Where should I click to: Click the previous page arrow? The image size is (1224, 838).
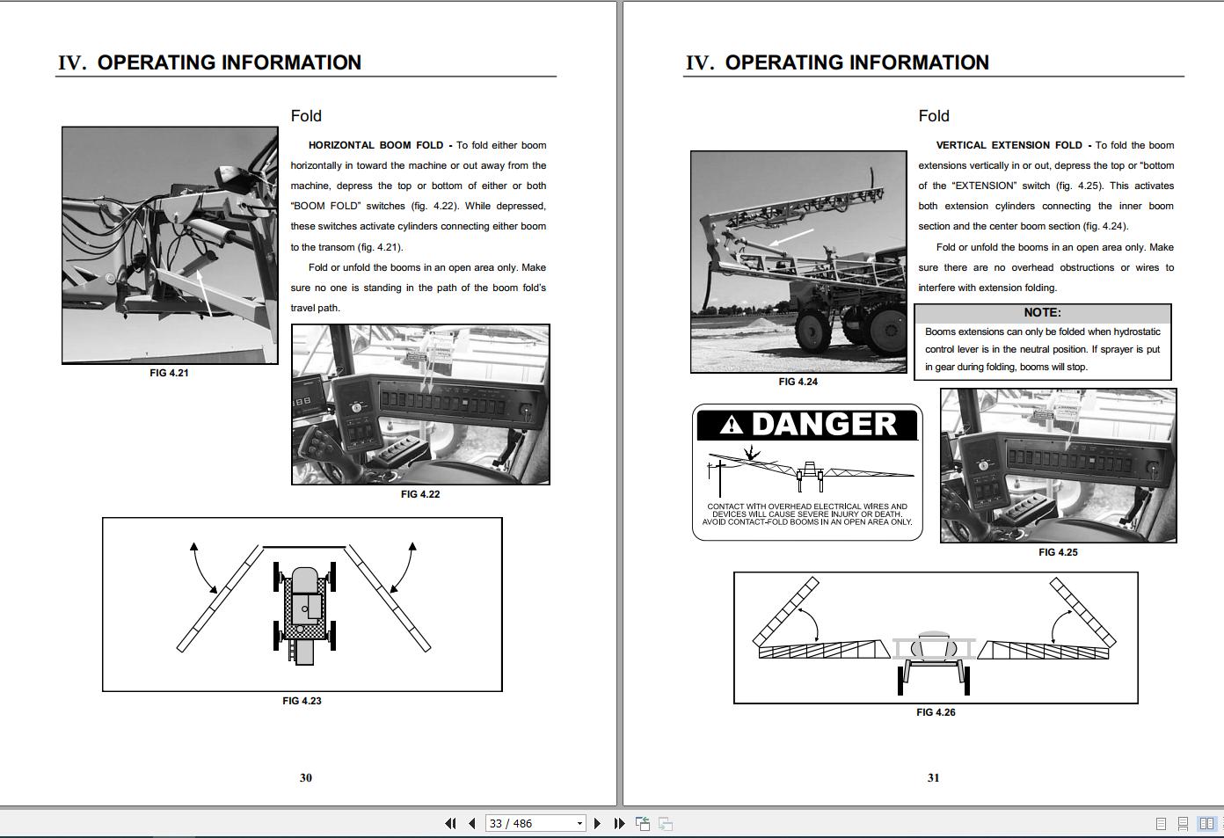point(471,822)
